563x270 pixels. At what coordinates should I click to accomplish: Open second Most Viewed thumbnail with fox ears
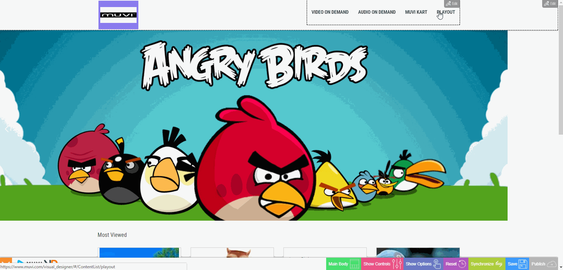[x=232, y=252]
